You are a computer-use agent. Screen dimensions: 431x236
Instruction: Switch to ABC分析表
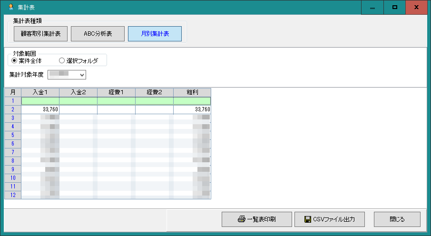click(98, 34)
